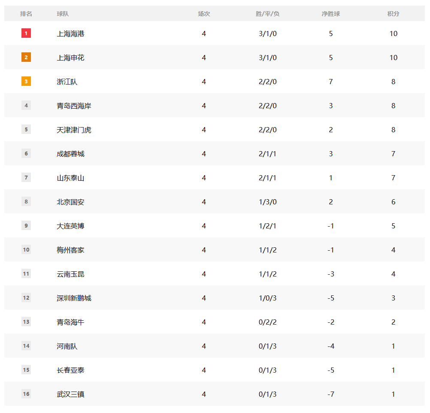Click the rank 8 badge
Image resolution: width=430 pixels, height=413 pixels.
[26, 201]
